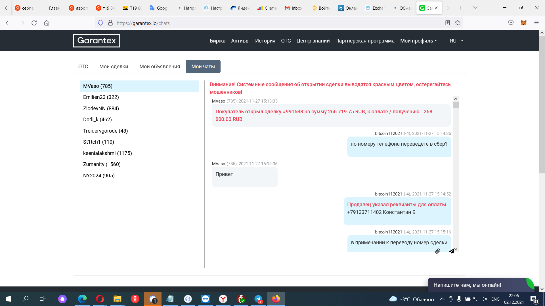Switch to the OTC sub-tab
This screenshot has width=545, height=306.
click(x=83, y=66)
